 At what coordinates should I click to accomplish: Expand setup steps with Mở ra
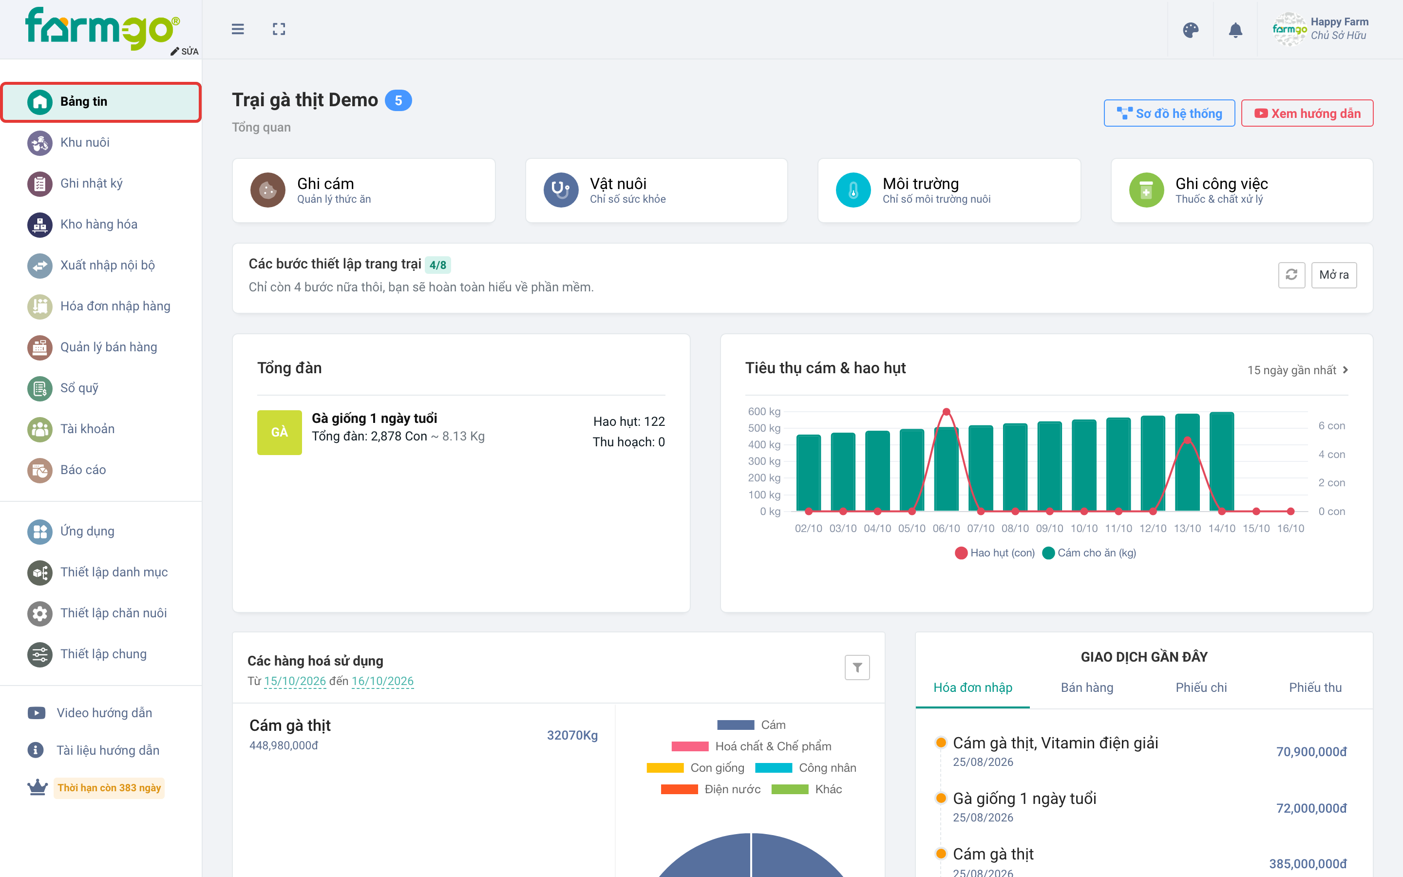[x=1333, y=275]
